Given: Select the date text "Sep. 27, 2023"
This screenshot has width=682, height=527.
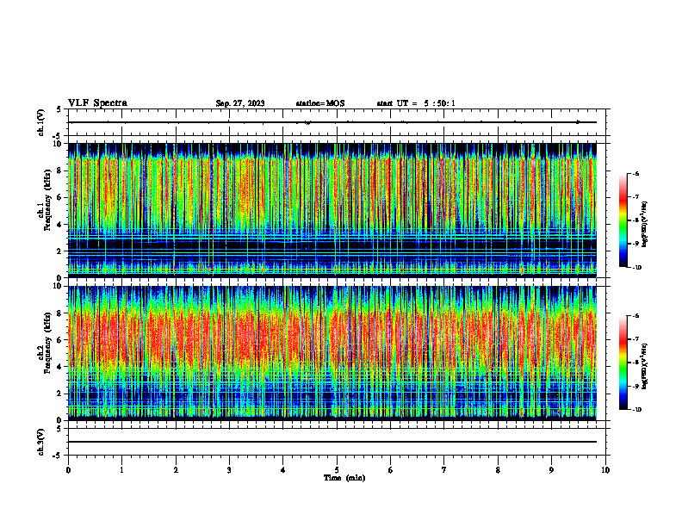Looking at the screenshot, I should pos(240,103).
